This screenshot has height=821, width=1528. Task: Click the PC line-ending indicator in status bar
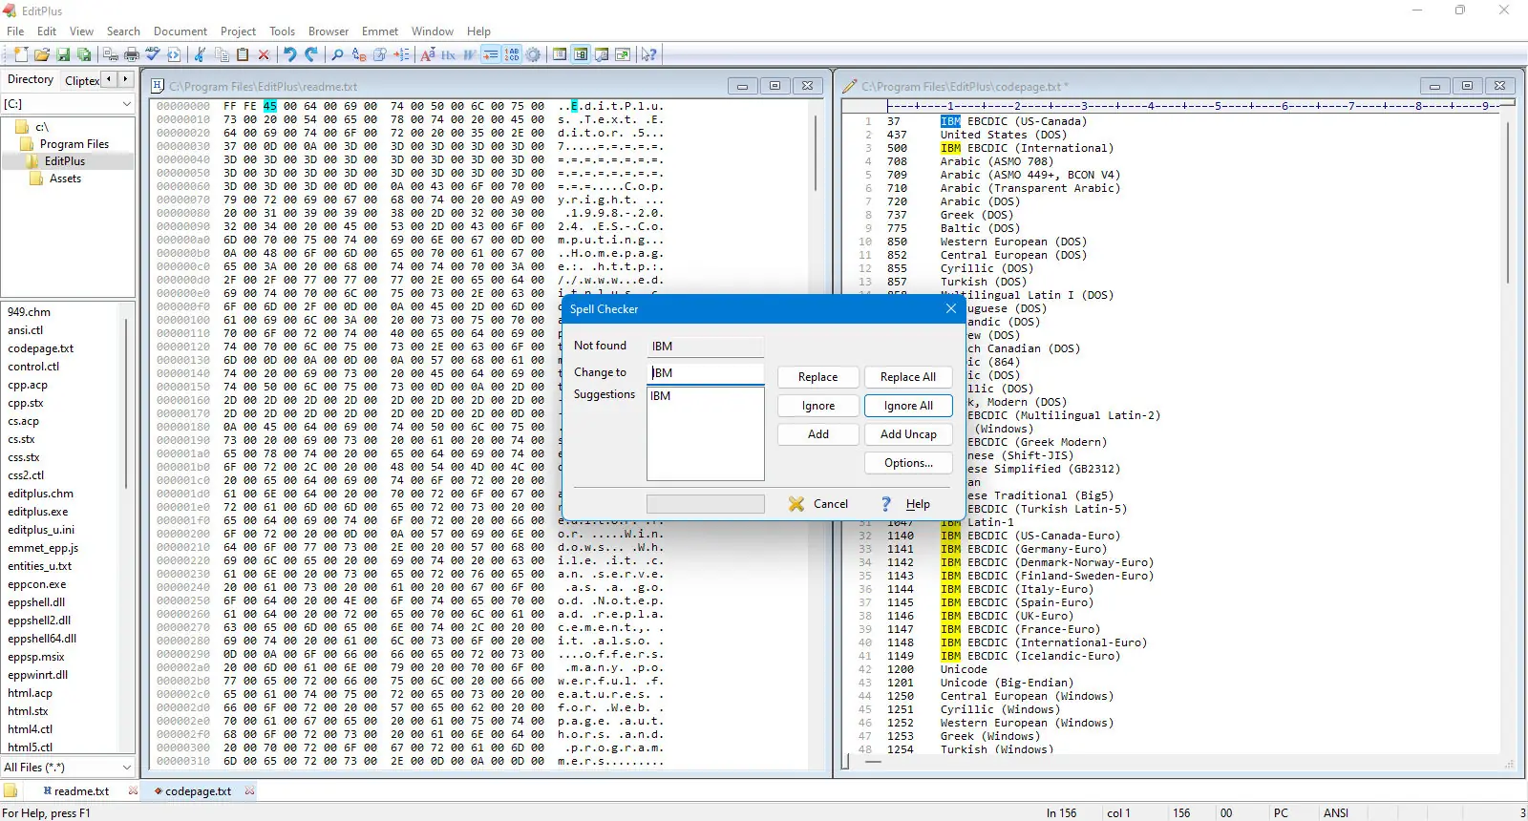coord(1281,813)
